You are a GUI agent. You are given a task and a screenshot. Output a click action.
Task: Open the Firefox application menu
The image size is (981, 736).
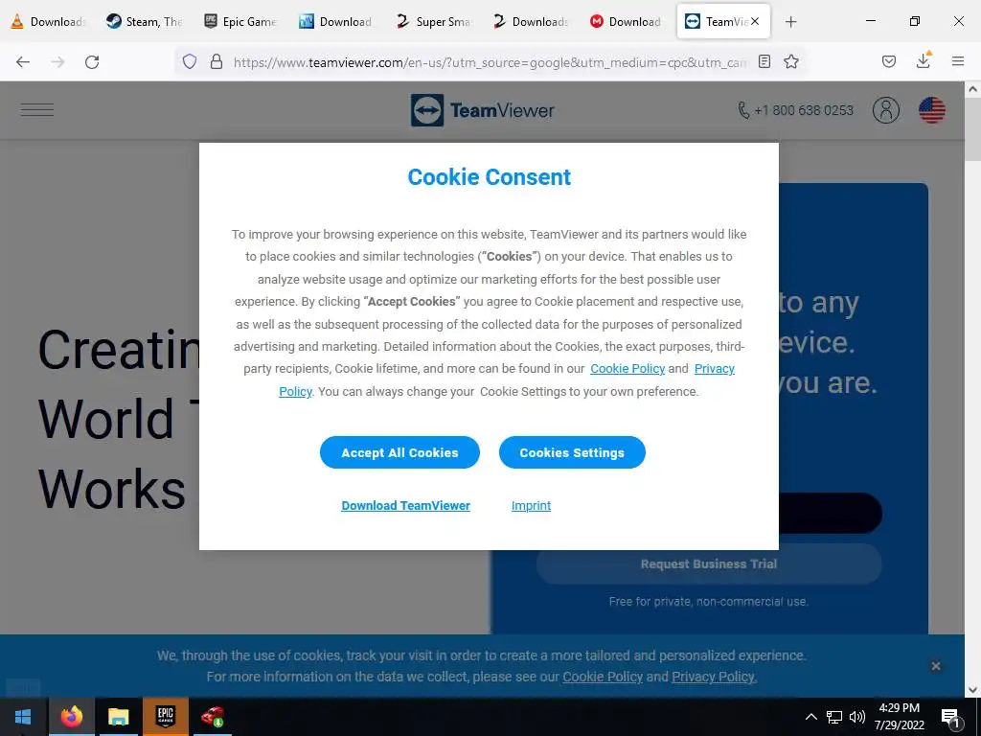(x=958, y=61)
